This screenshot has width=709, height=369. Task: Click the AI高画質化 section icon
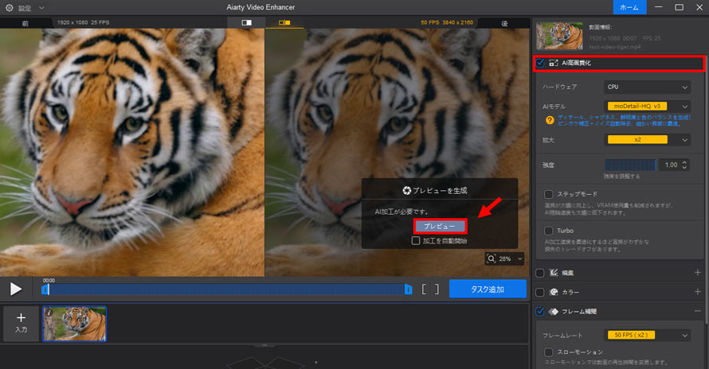click(554, 63)
